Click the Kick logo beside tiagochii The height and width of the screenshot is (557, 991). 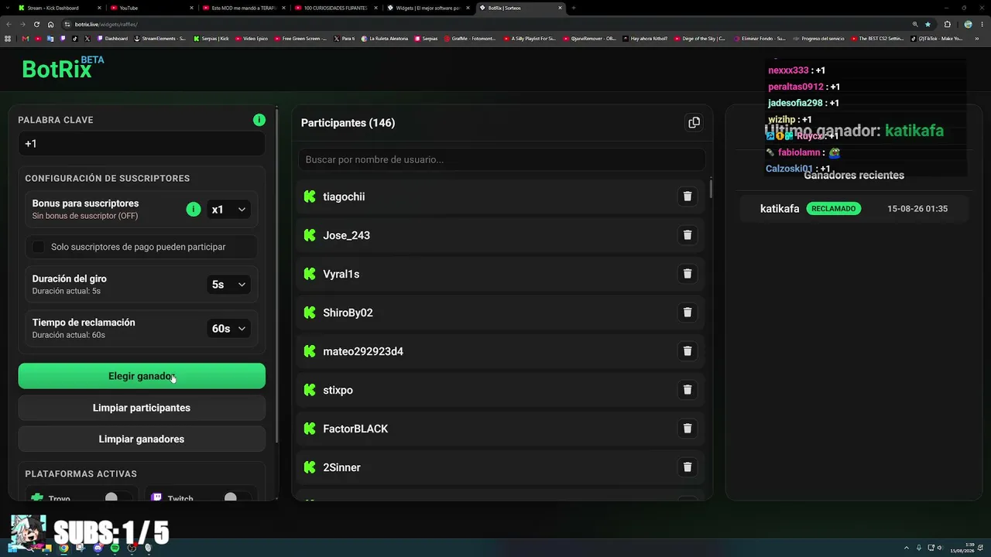(x=310, y=196)
